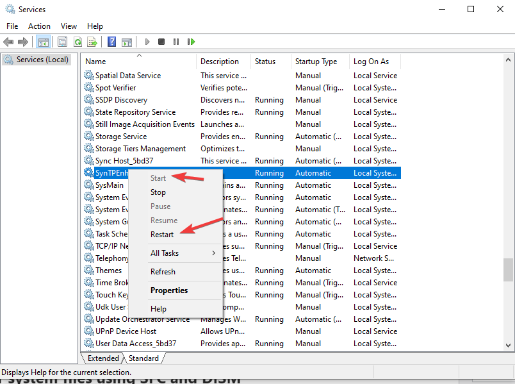Screen dimensions: 515x384
Task: Click the scrollbar up arrow
Action: [x=508, y=60]
